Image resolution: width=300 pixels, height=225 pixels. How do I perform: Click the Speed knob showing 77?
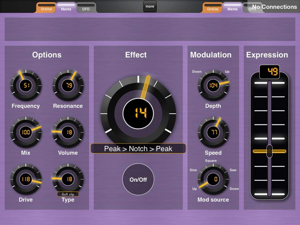[x=213, y=132]
